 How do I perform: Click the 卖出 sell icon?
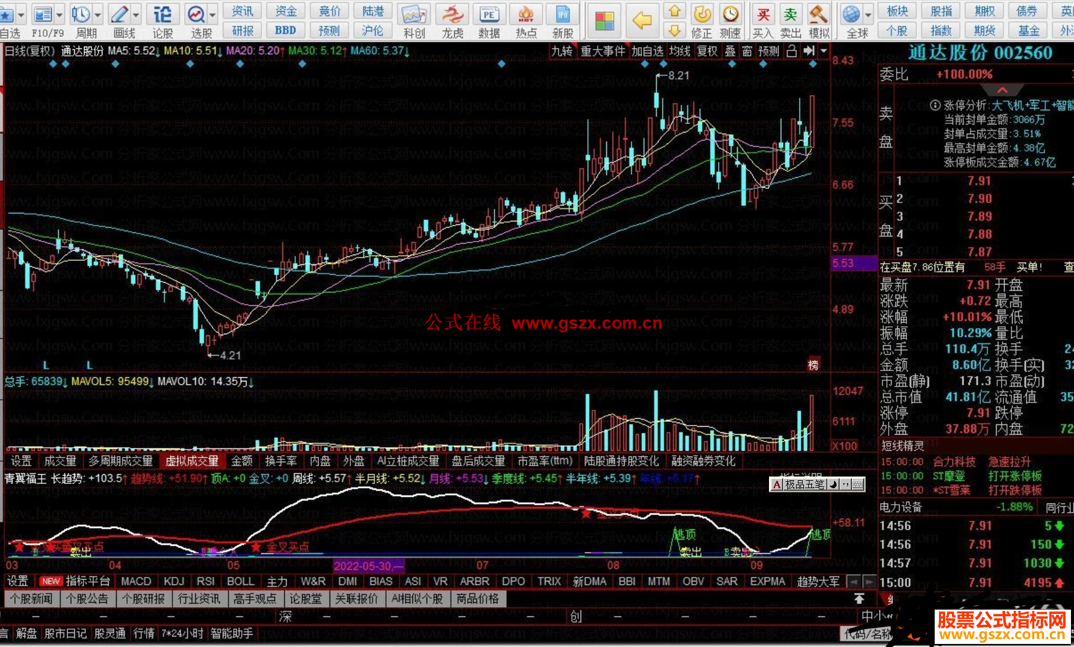pos(790,14)
